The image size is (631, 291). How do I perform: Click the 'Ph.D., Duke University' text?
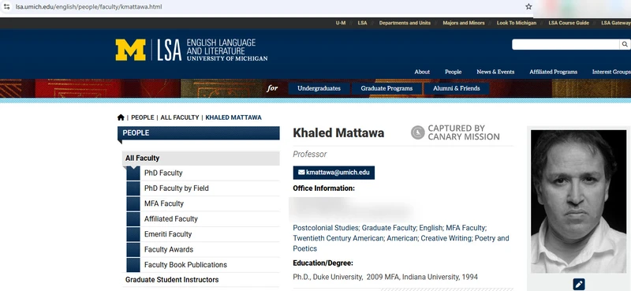pyautogui.click(x=327, y=278)
